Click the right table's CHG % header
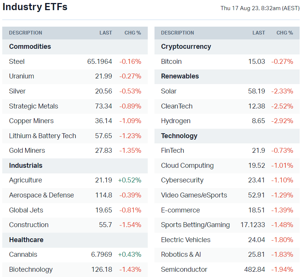Image resolution: width=303 pixels, height=277 pixels. point(285,33)
